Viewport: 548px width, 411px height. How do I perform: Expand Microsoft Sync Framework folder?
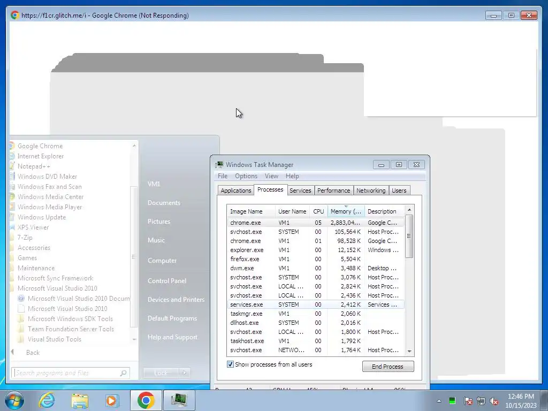coord(55,278)
